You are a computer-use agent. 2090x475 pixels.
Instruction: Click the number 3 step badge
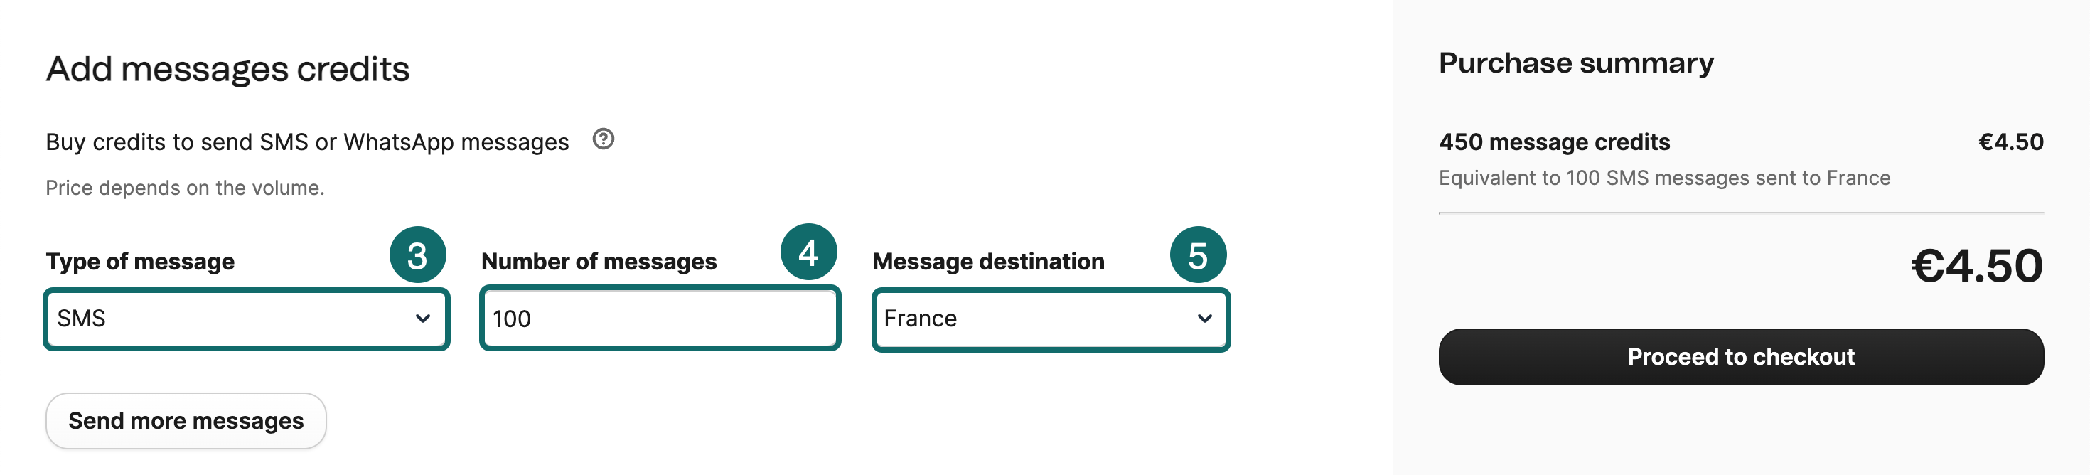pos(417,255)
